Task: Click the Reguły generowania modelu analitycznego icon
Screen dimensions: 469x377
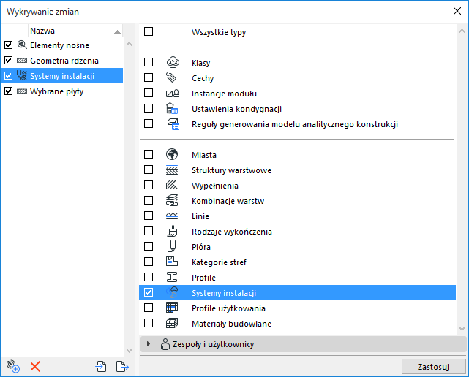Action: coord(173,124)
